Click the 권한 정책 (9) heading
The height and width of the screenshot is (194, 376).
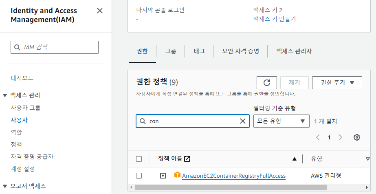(157, 82)
